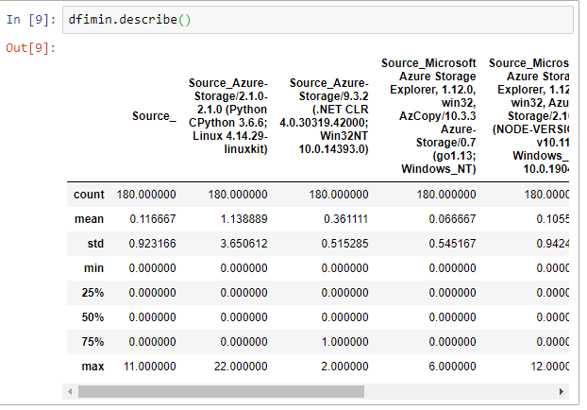Screen dimensions: 587x410
Task: Click the cut-off max value 12.000
Action: 550,367
